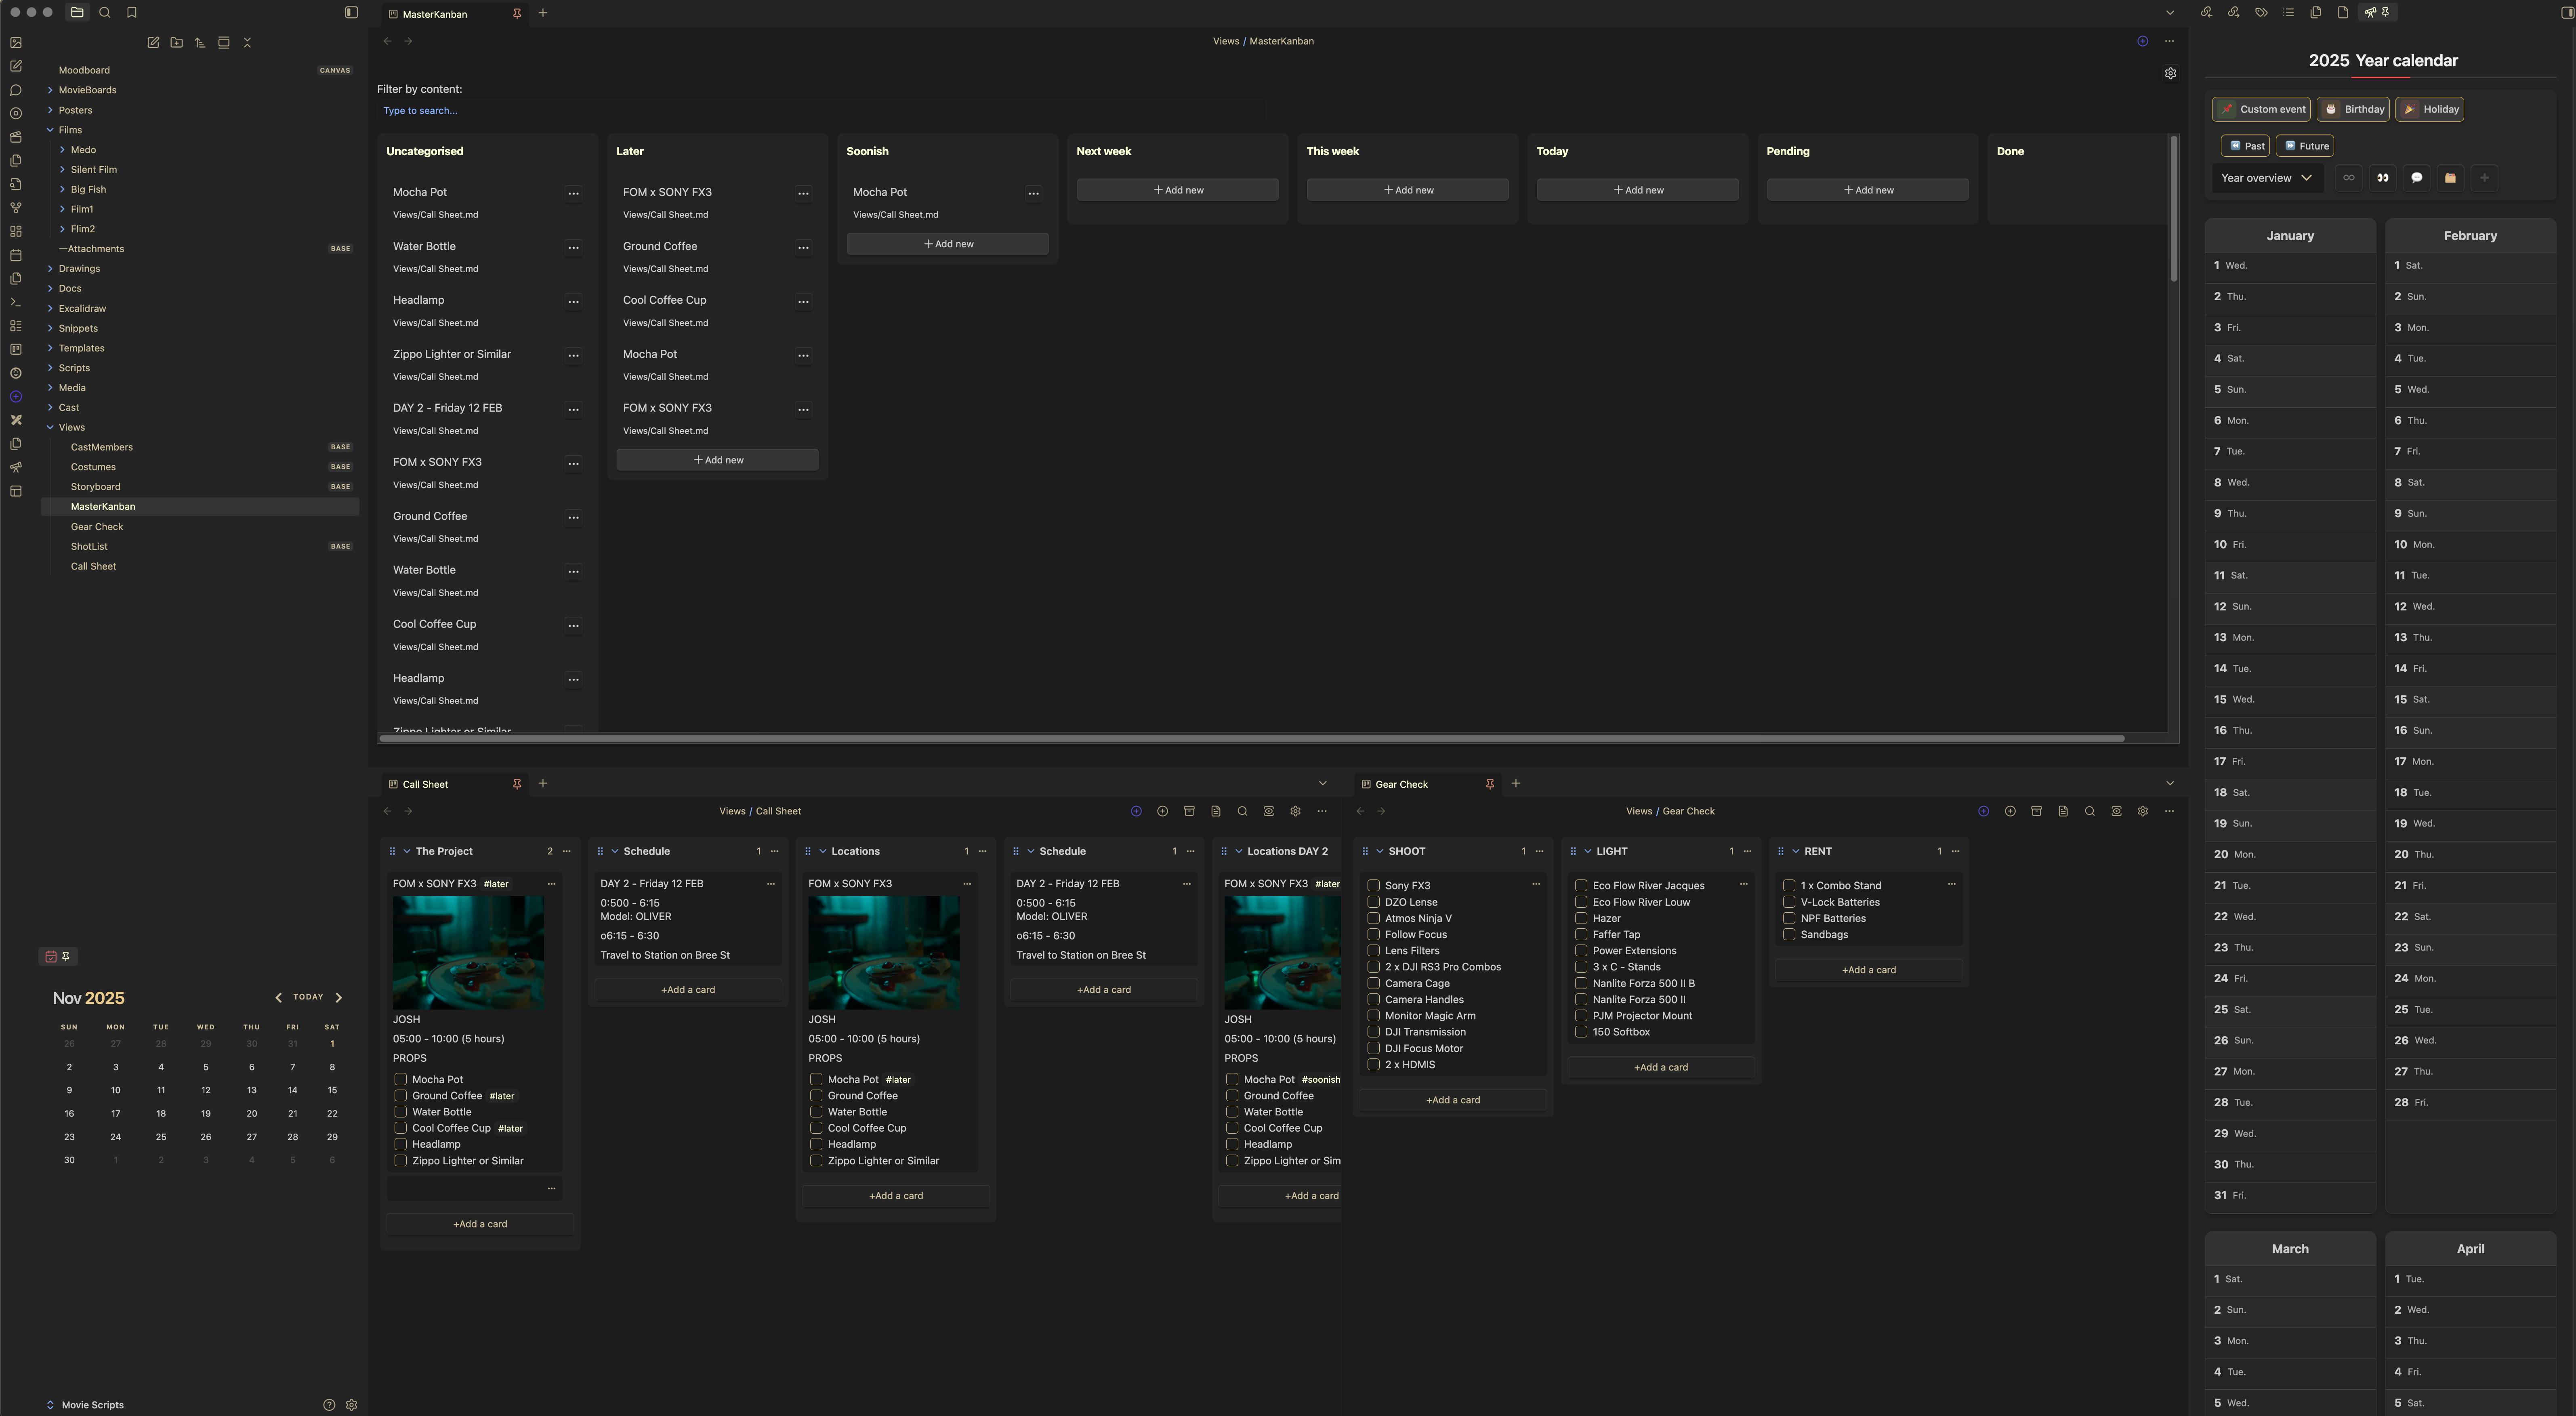
Task: Click Add new under the This week column
Action: pos(1407,190)
